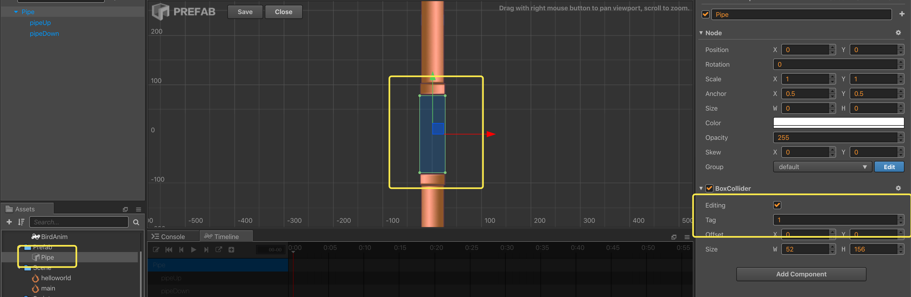Select the BirdAnim asset
This screenshot has height=297, width=911.
[54, 237]
